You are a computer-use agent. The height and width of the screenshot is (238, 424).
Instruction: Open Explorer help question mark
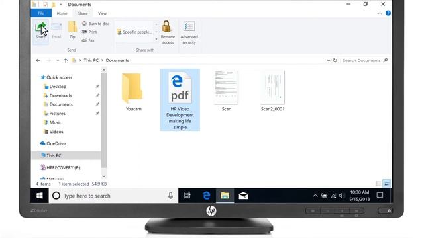(388, 13)
